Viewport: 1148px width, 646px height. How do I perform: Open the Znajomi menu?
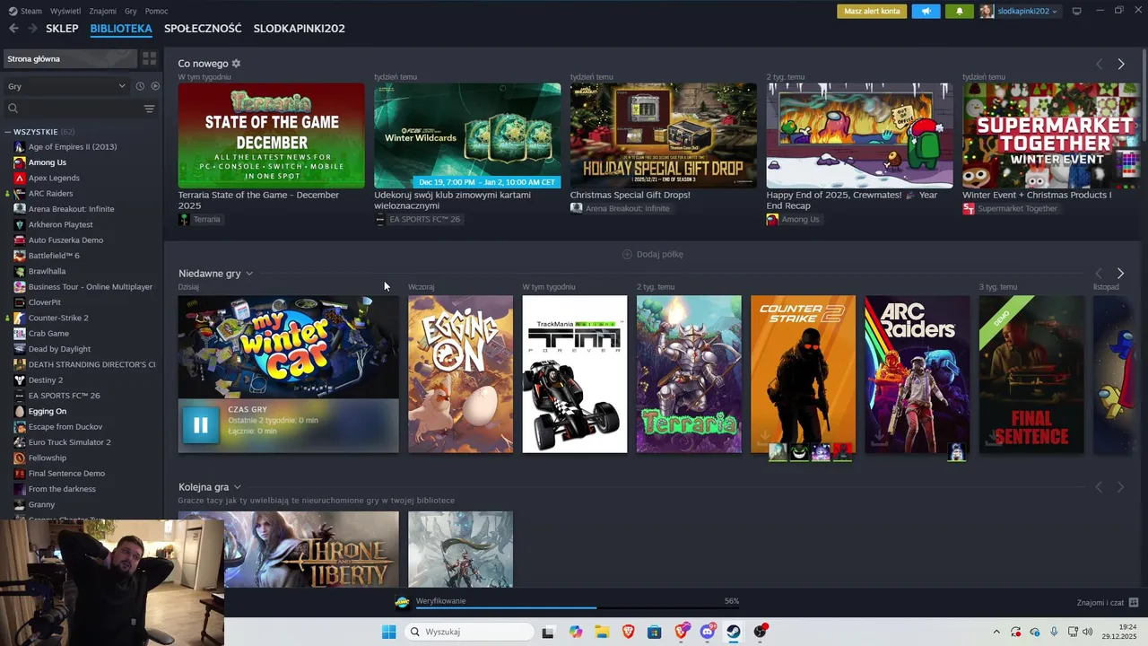(x=103, y=11)
